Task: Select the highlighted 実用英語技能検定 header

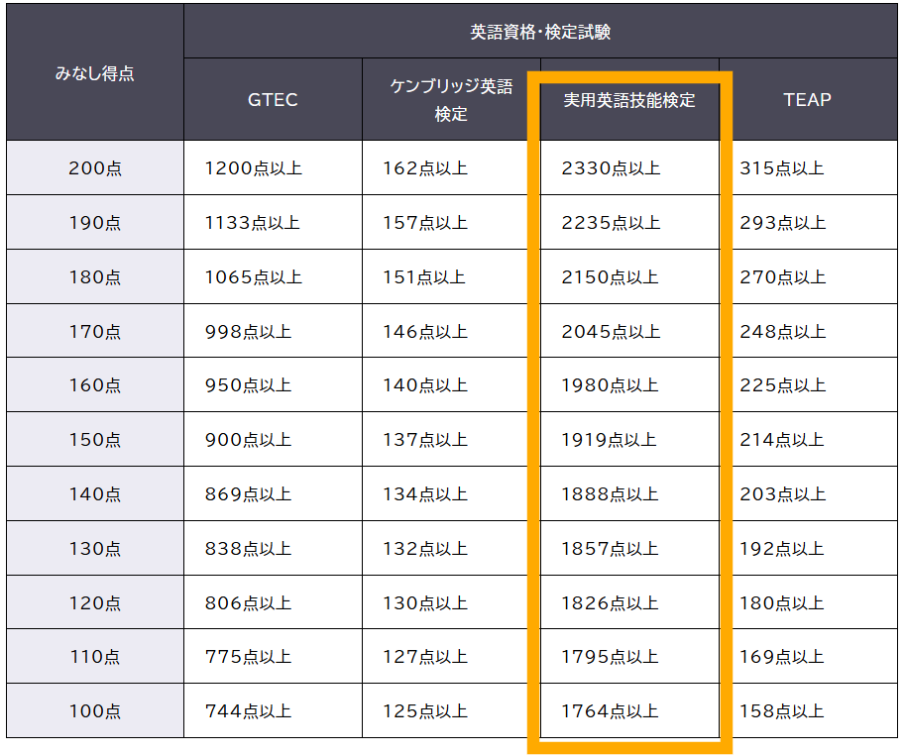Action: tap(626, 99)
